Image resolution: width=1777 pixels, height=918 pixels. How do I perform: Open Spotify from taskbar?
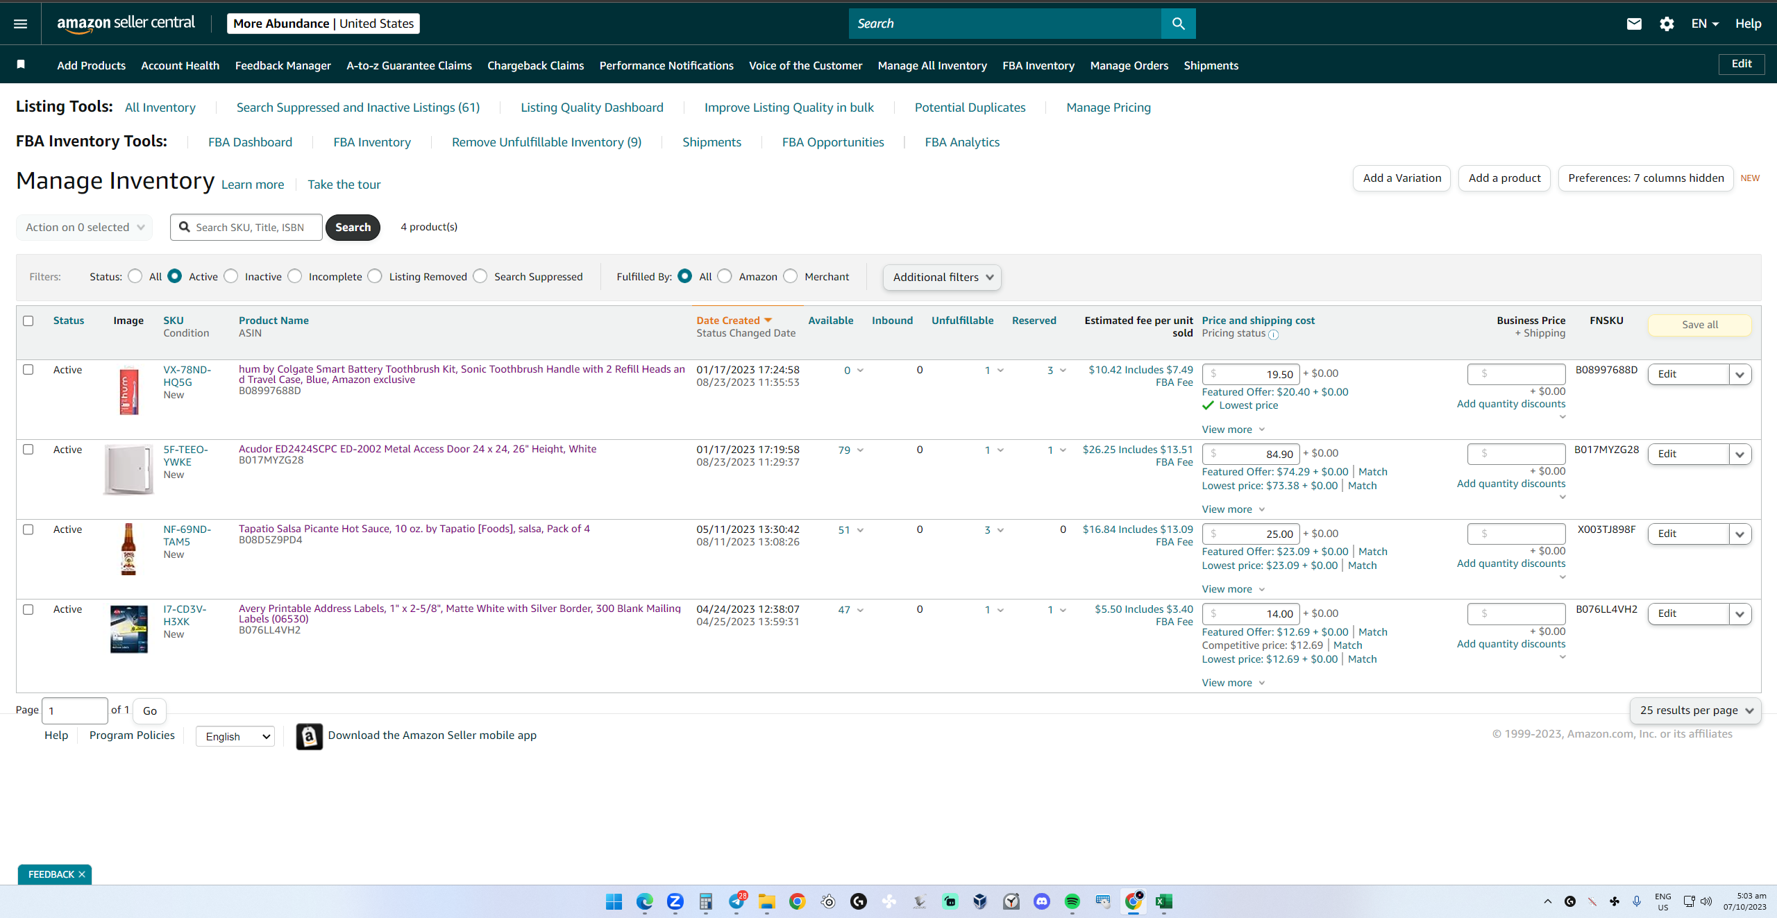1072,901
